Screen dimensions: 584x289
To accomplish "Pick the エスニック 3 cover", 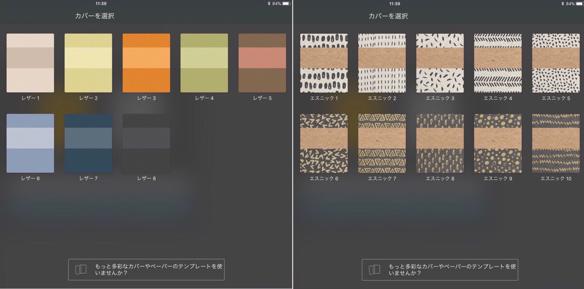I will click(x=440, y=63).
